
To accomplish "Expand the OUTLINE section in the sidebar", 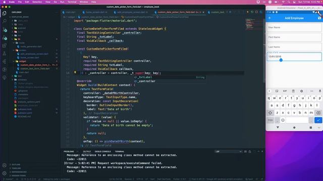I will [16, 164].
